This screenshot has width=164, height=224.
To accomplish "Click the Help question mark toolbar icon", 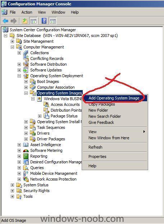I will (x=44, y=21).
